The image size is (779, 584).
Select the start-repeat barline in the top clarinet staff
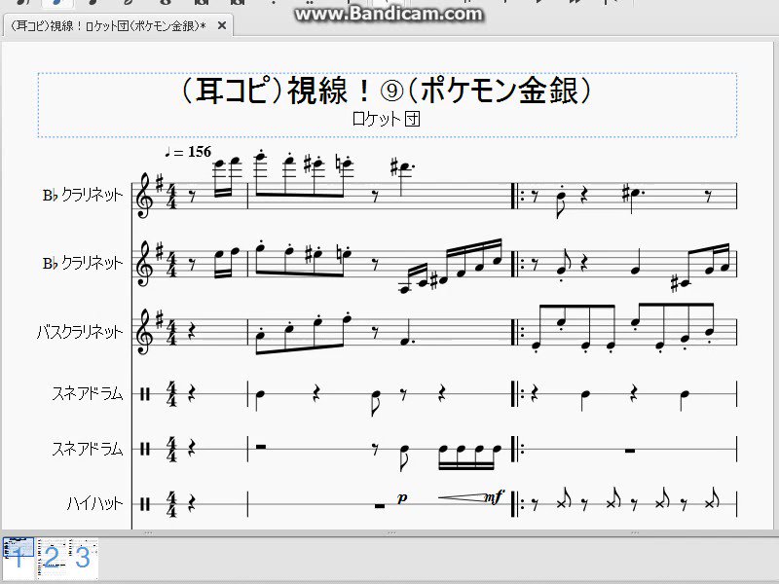pyautogui.click(x=517, y=196)
